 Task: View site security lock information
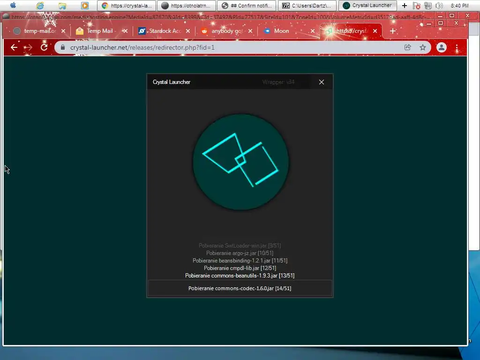click(x=63, y=47)
